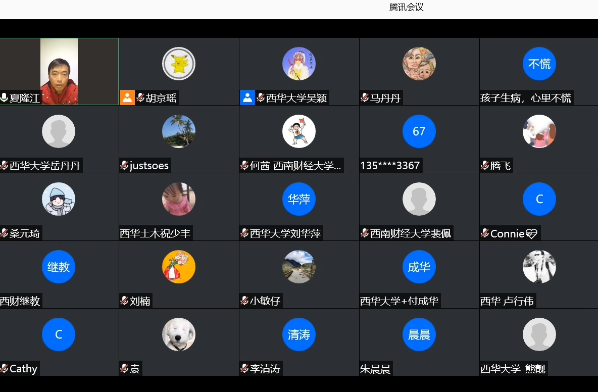Click the muted mic icon beside justsoes
The width and height of the screenshot is (598, 392).
tap(124, 166)
